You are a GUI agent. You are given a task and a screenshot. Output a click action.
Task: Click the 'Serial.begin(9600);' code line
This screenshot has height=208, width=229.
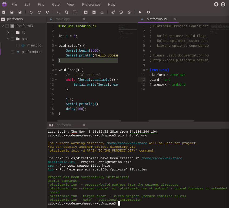click(x=84, y=51)
